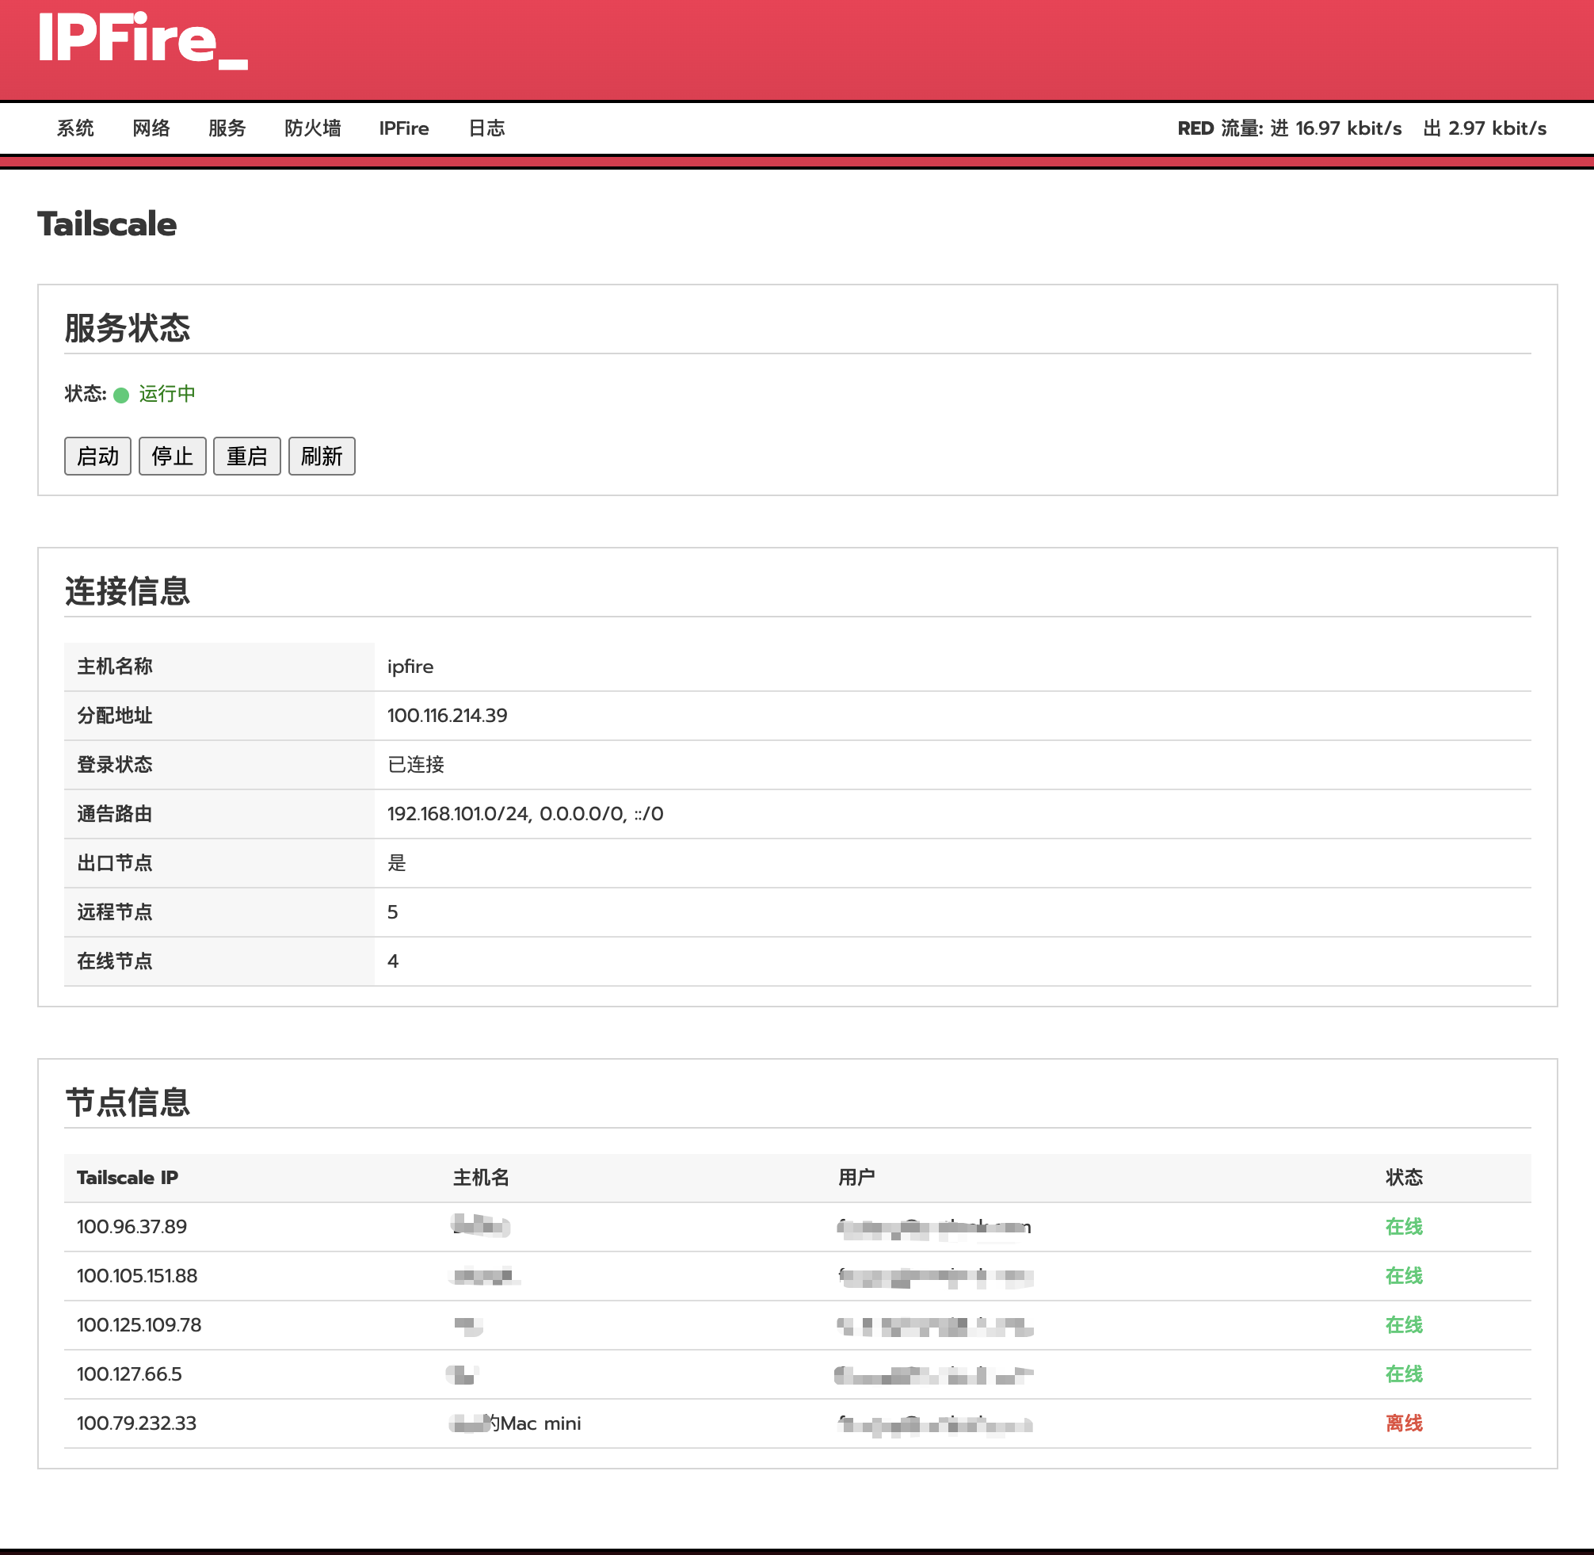Select node IP 100.105.151.88

(x=137, y=1276)
